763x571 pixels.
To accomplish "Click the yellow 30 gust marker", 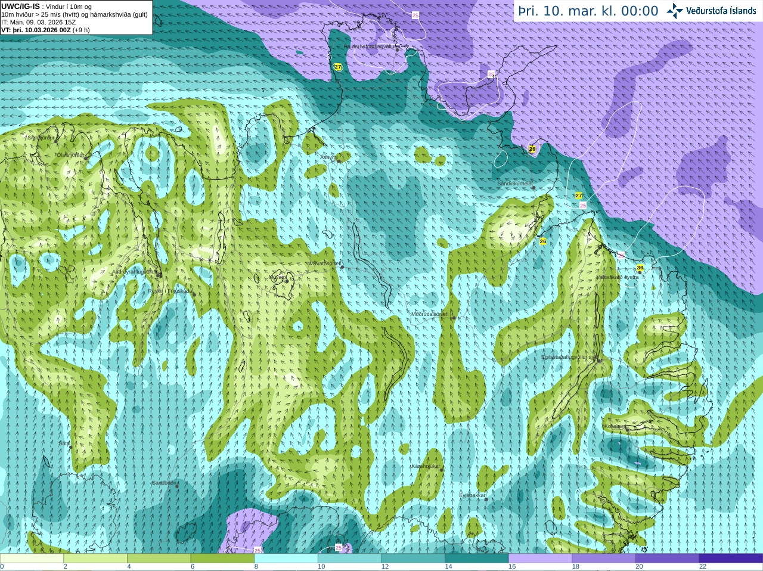I will tap(640, 268).
